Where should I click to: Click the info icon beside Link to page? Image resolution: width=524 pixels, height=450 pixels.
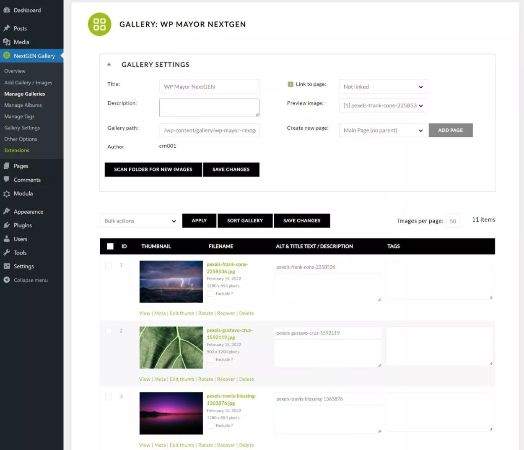(x=291, y=84)
